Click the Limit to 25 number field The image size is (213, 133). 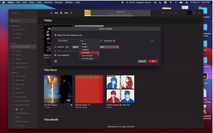68,47
